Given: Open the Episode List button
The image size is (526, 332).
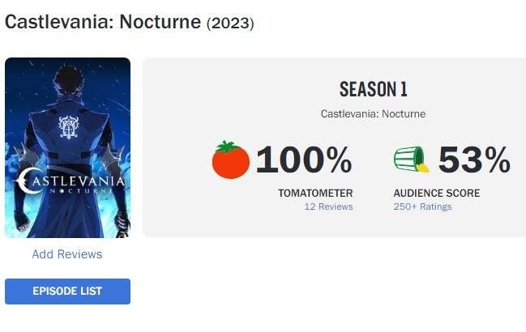Looking at the screenshot, I should [67, 292].
